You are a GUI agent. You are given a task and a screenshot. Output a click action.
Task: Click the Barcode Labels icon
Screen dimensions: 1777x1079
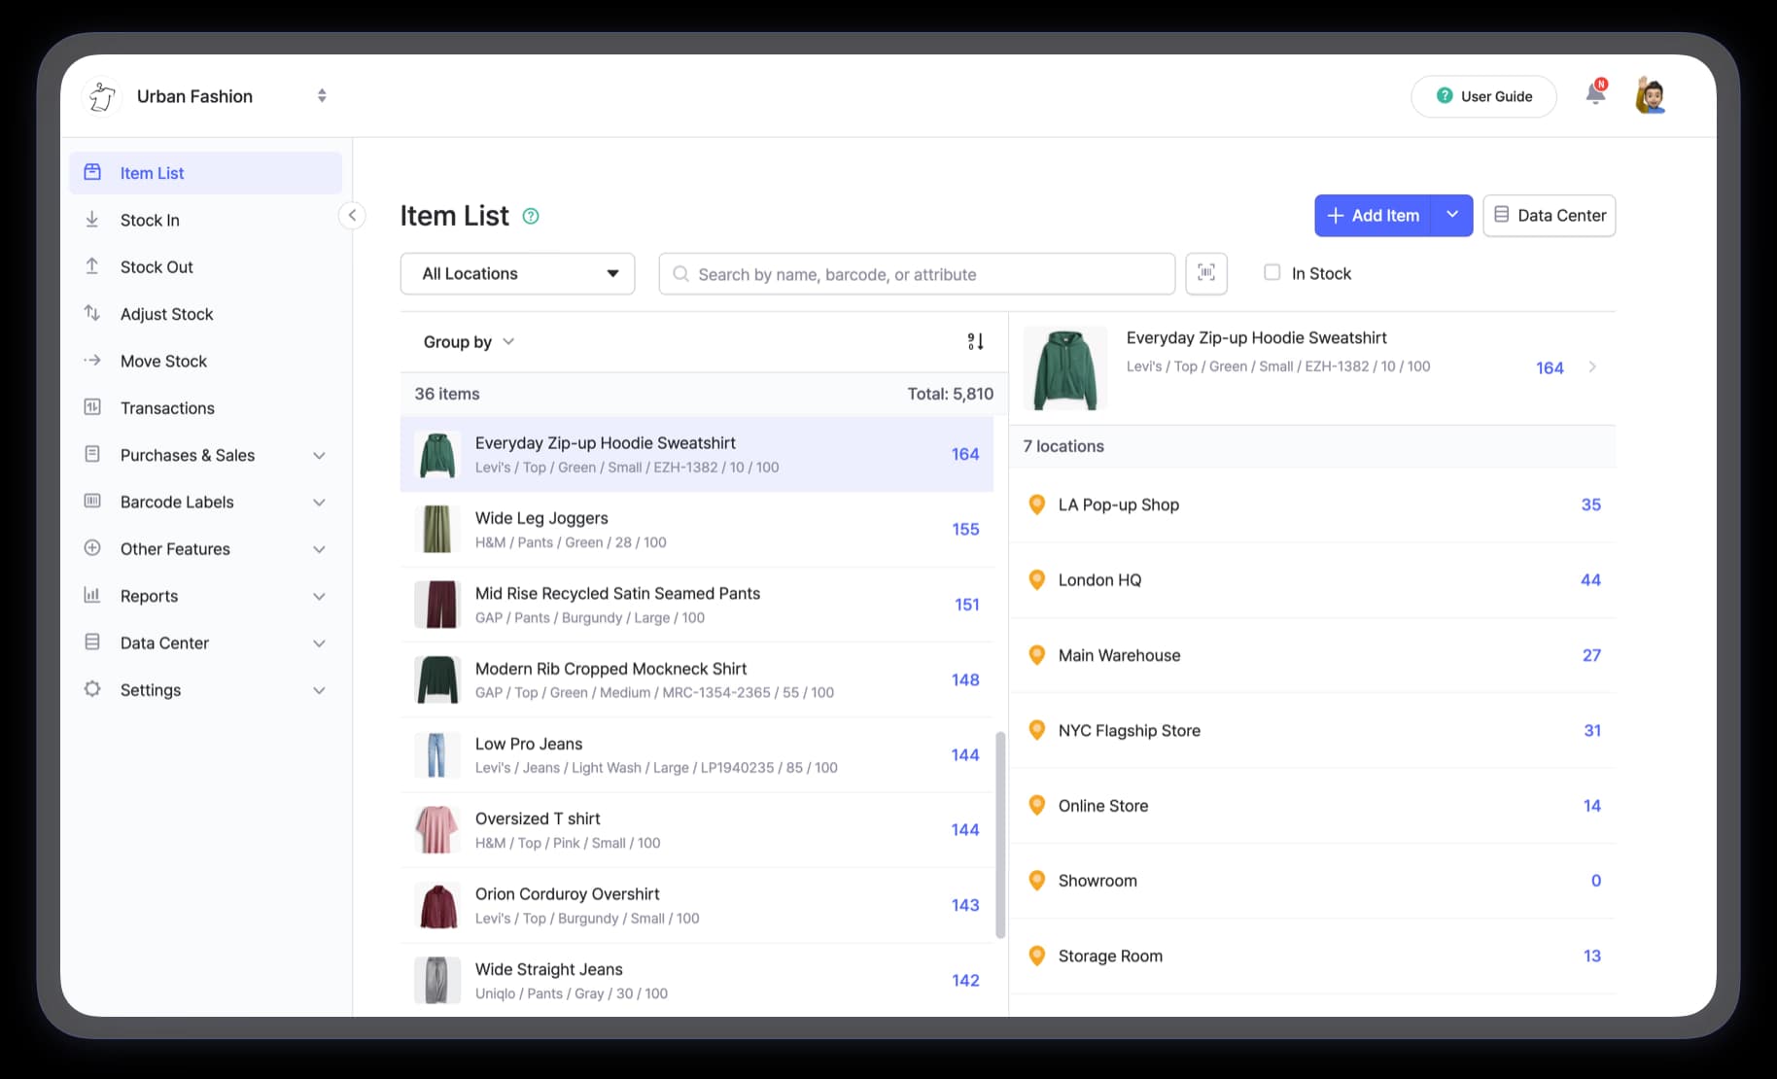click(92, 502)
